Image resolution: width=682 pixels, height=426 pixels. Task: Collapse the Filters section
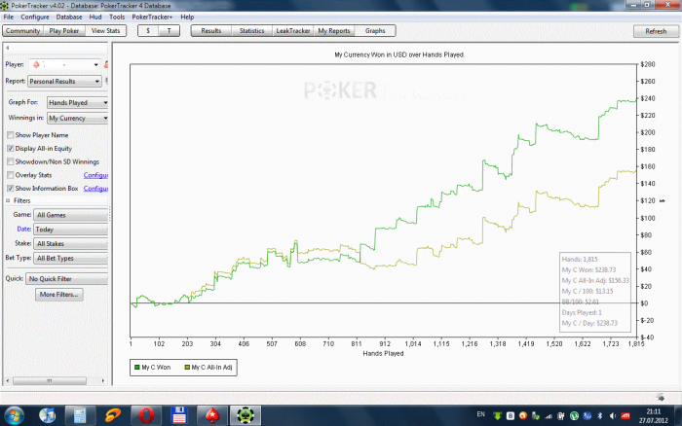8,200
